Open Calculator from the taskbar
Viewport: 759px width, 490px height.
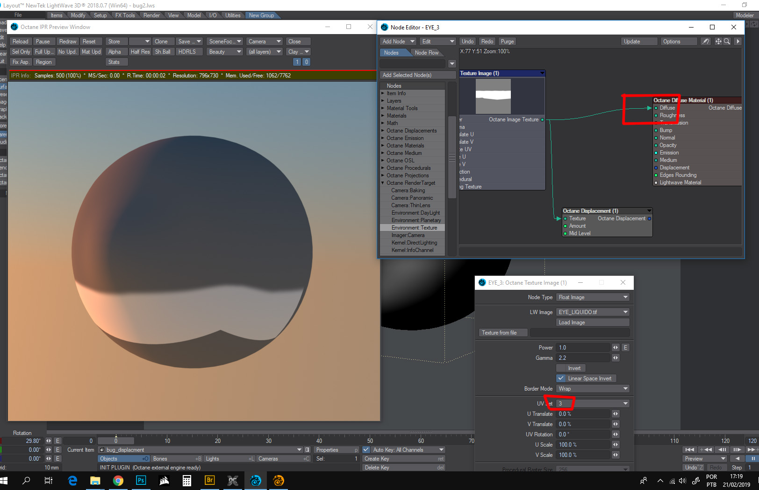pos(186,481)
